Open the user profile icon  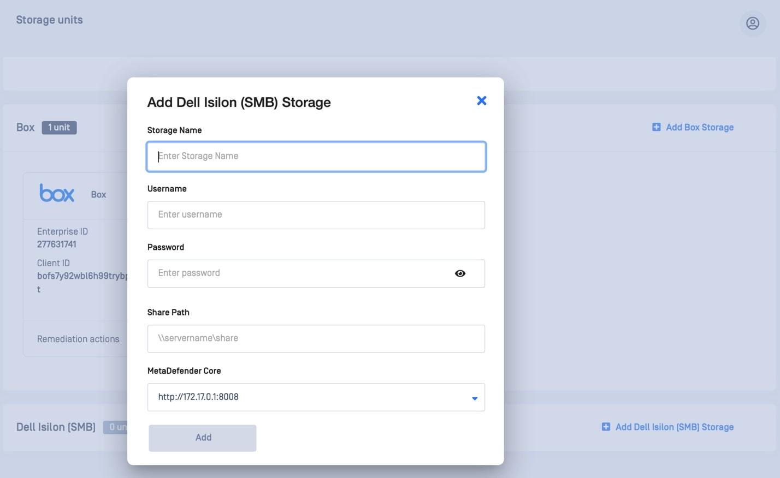tap(752, 23)
